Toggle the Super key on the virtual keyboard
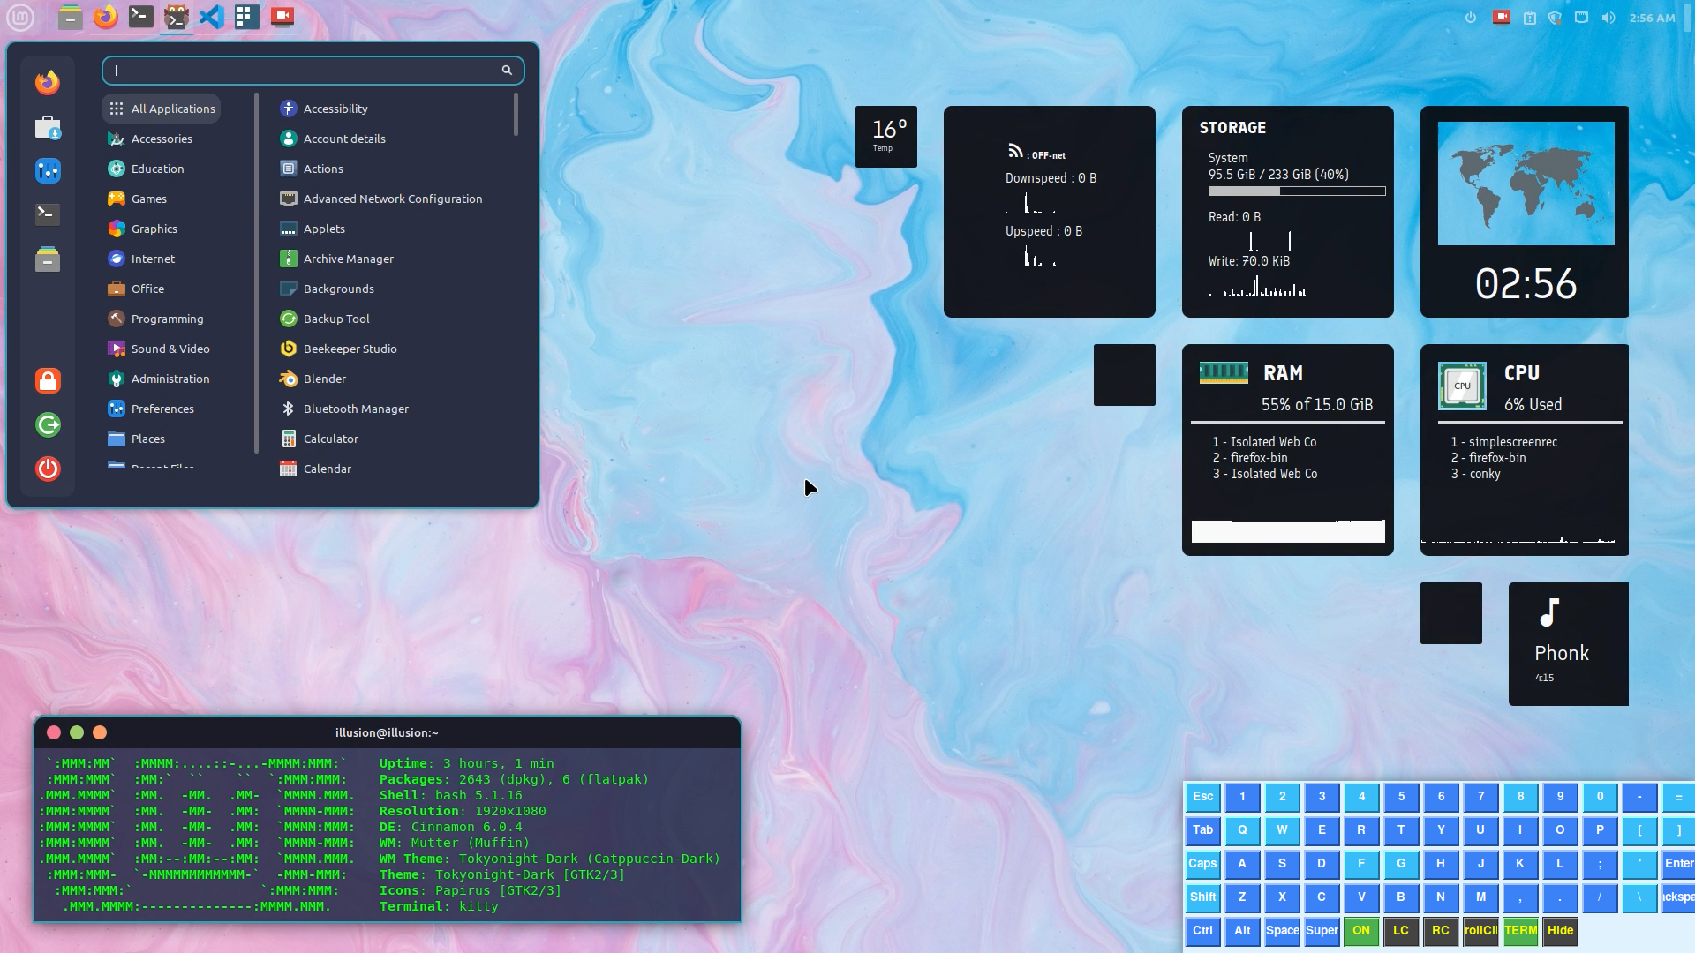The image size is (1695, 953). [x=1322, y=931]
